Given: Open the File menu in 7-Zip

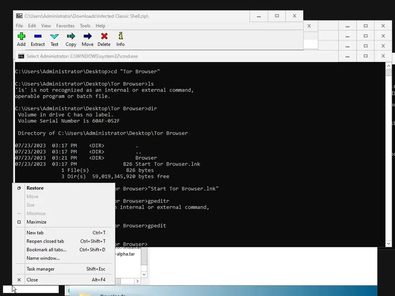Looking at the screenshot, I should click(19, 26).
